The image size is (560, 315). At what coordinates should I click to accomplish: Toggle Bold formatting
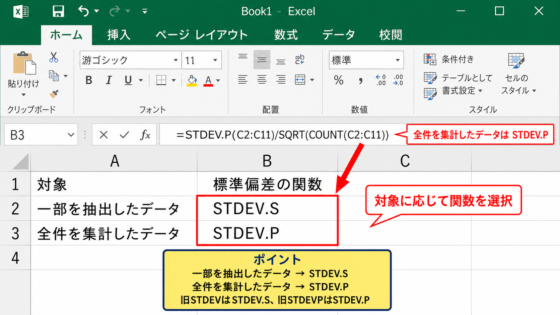tap(89, 80)
